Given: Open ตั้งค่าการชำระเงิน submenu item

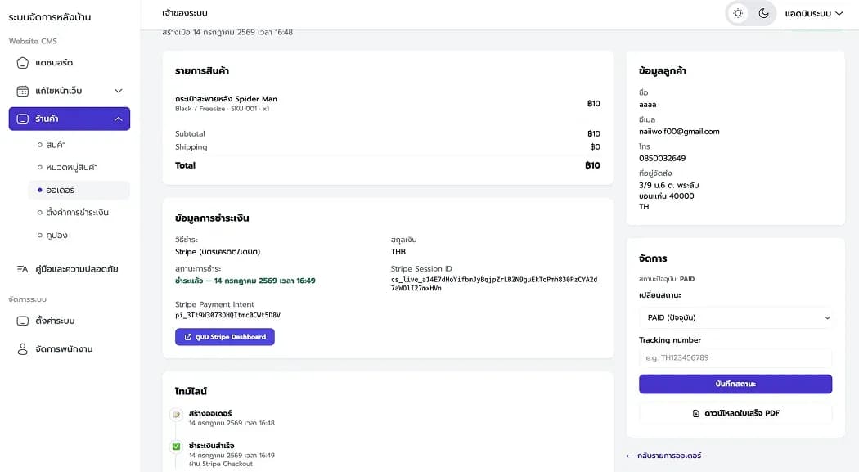Looking at the screenshot, I should pos(79,213).
